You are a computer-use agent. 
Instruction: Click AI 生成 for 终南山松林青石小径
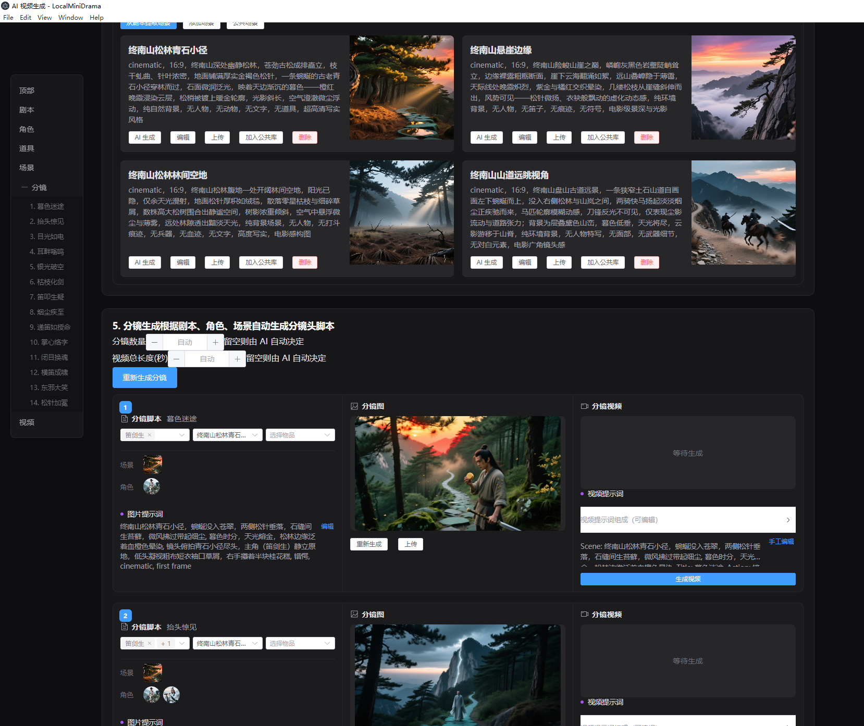pyautogui.click(x=145, y=137)
